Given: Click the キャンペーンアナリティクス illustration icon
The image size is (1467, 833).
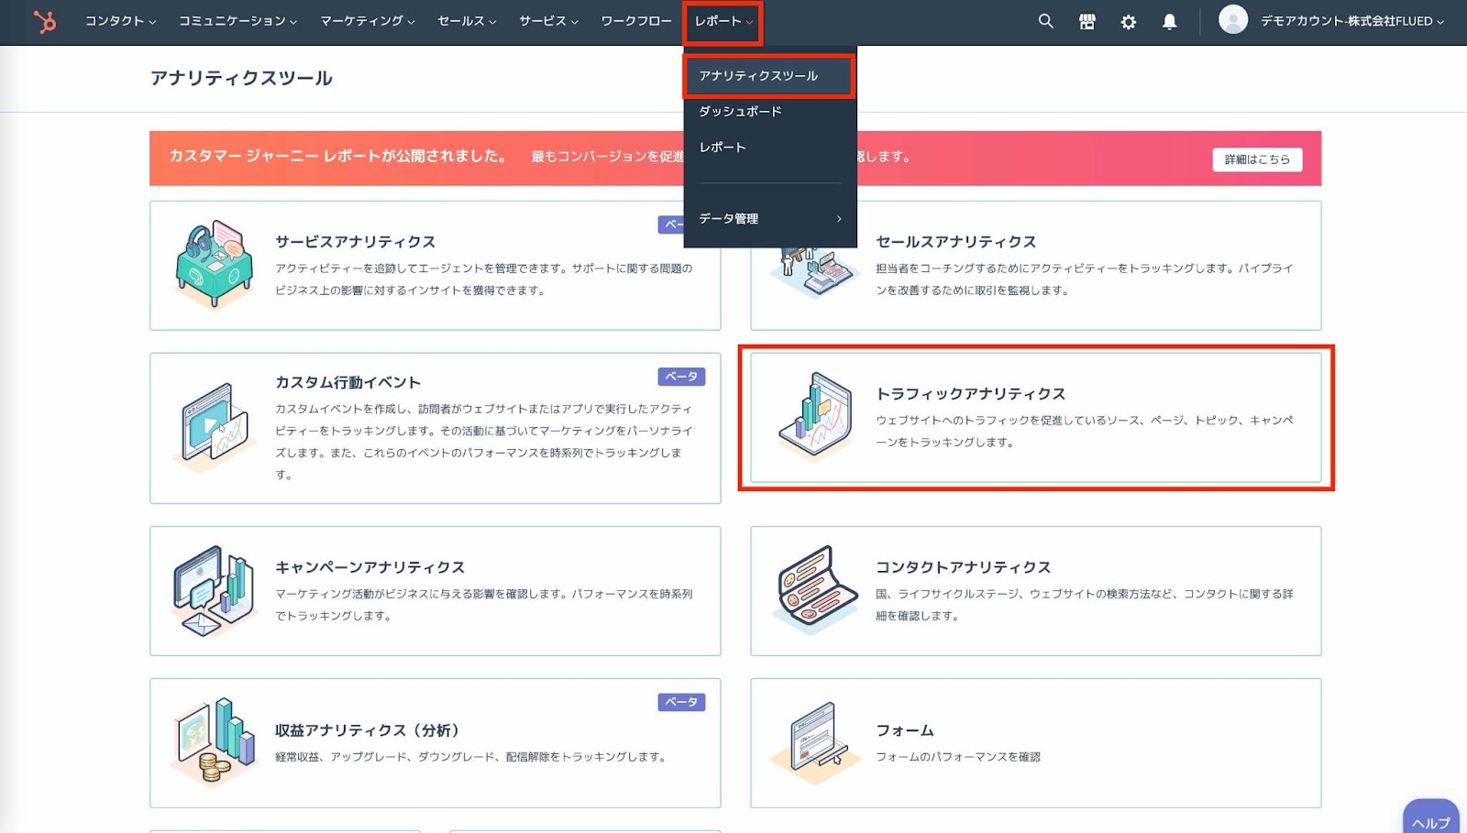Looking at the screenshot, I should coord(213,591).
